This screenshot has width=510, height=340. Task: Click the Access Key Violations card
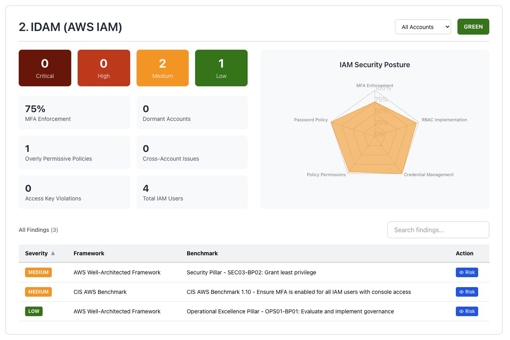74,192
